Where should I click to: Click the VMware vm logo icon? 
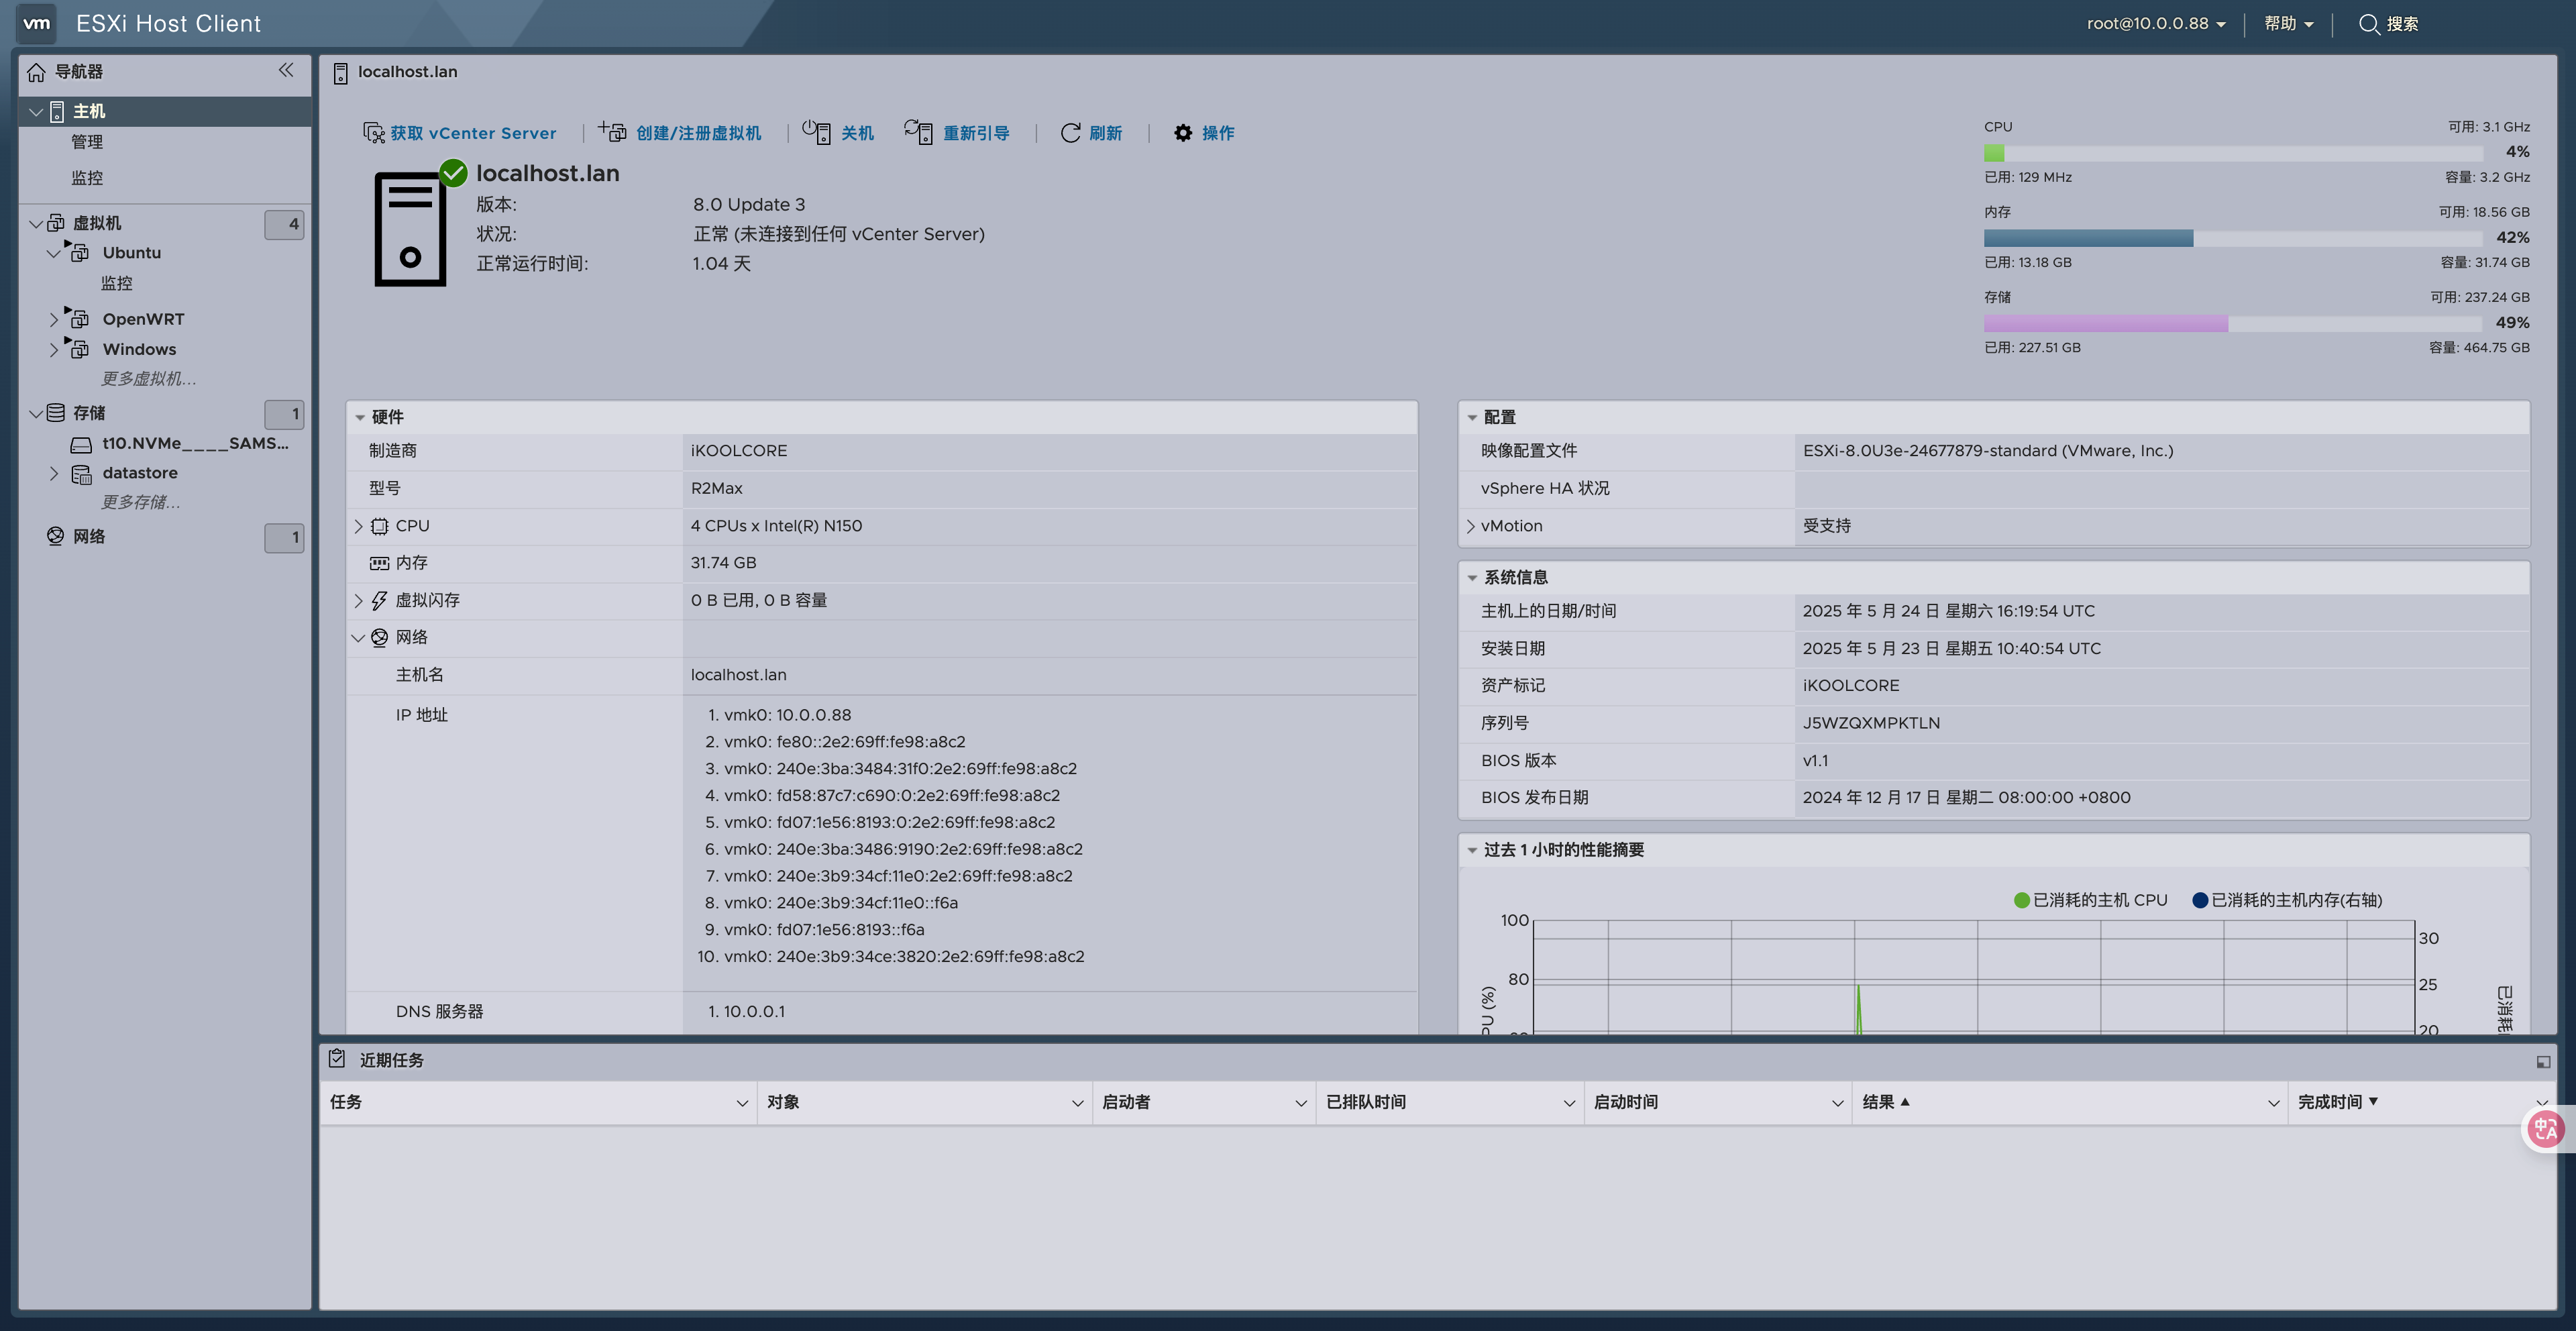[37, 23]
